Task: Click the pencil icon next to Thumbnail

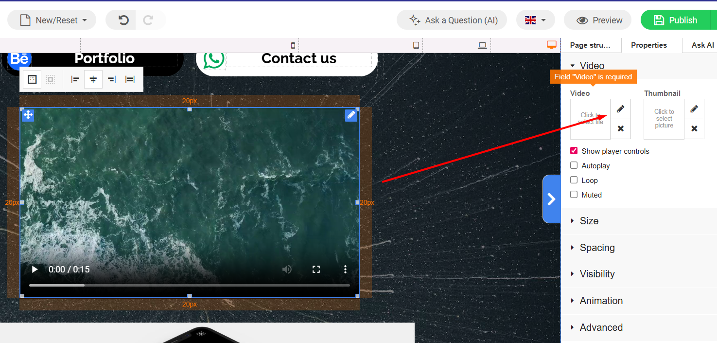Action: pyautogui.click(x=694, y=109)
